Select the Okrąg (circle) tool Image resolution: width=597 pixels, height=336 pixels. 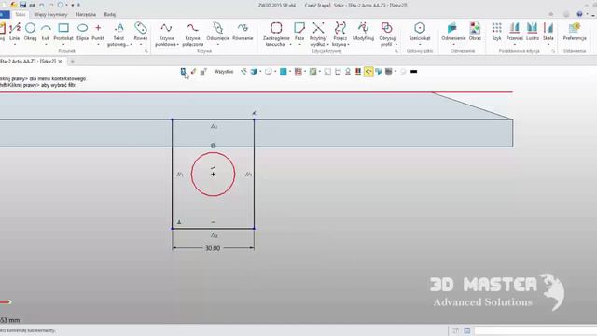(x=30, y=31)
